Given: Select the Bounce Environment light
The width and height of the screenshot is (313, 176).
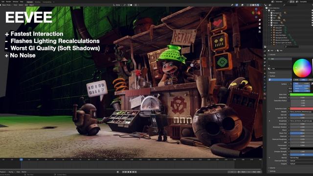Looking at the screenshot, I should [282, 40].
